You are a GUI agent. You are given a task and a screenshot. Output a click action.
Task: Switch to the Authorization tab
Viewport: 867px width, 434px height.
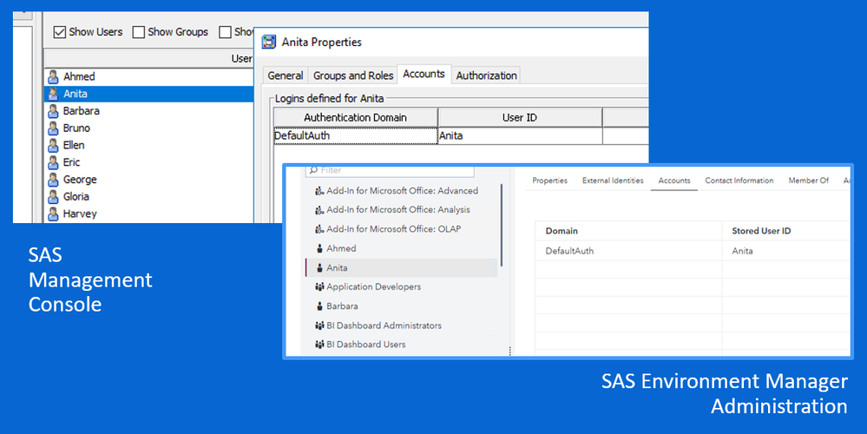(487, 76)
